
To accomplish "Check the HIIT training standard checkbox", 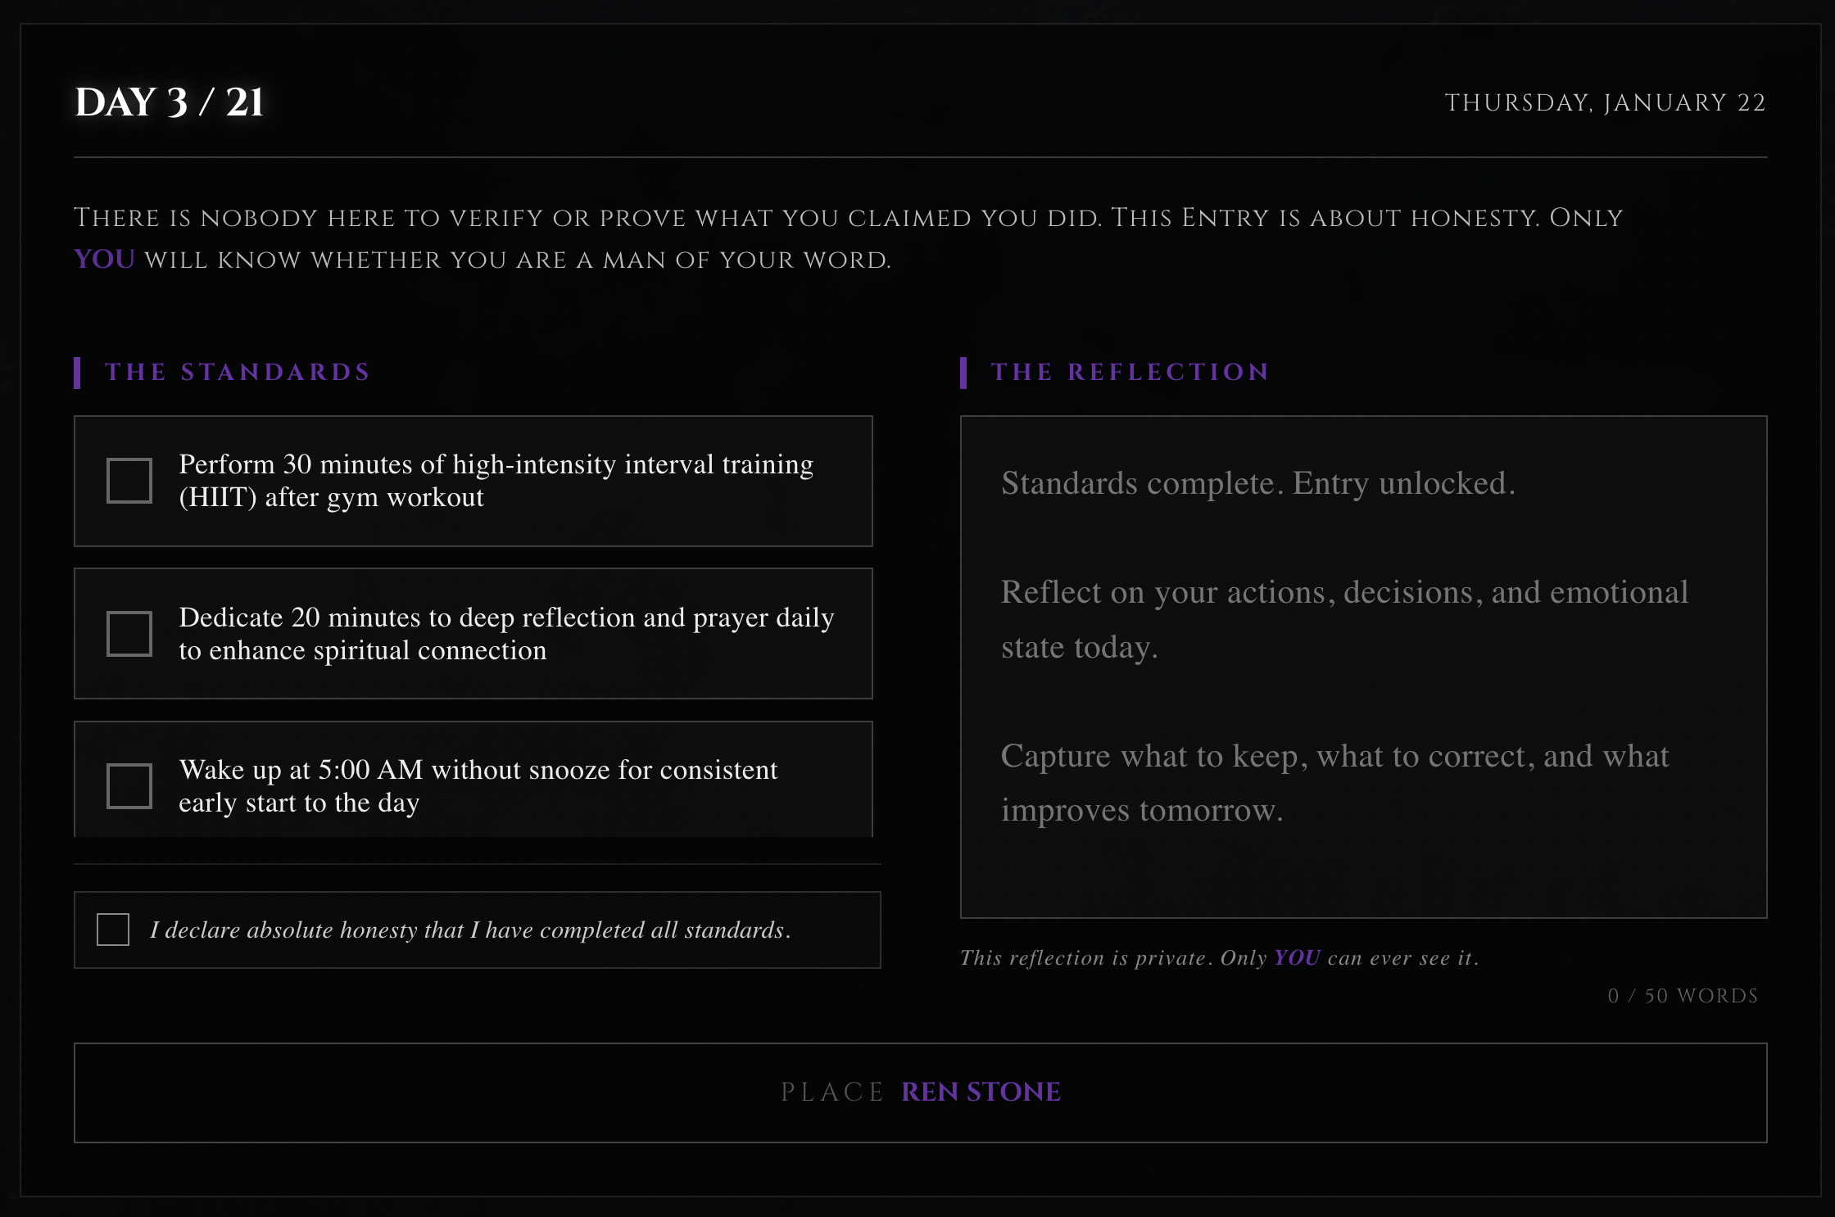I will point(129,481).
